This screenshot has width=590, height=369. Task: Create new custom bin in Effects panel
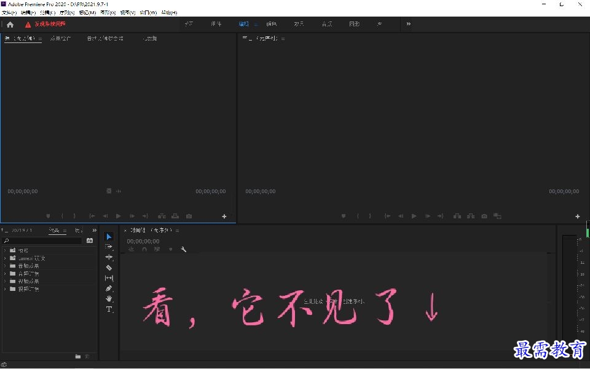(78, 356)
